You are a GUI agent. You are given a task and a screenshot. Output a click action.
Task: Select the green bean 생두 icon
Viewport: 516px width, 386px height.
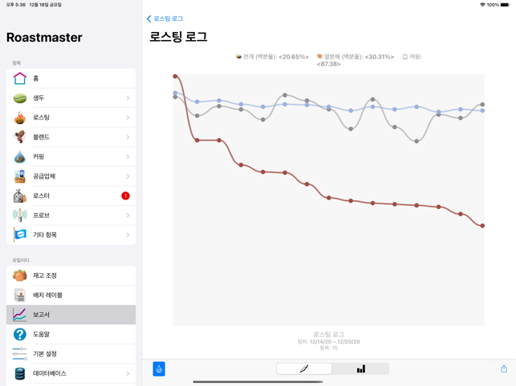[x=20, y=98]
